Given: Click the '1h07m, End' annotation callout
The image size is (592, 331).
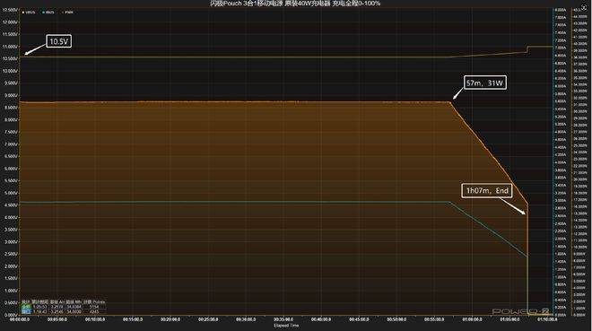Looking at the screenshot, I should (487, 190).
